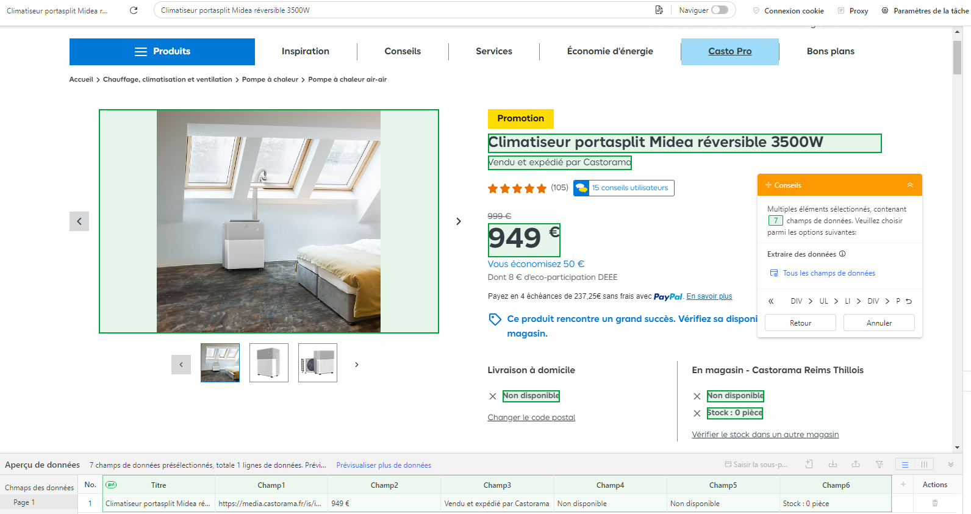Open Économie d'énergie menu

click(x=610, y=52)
